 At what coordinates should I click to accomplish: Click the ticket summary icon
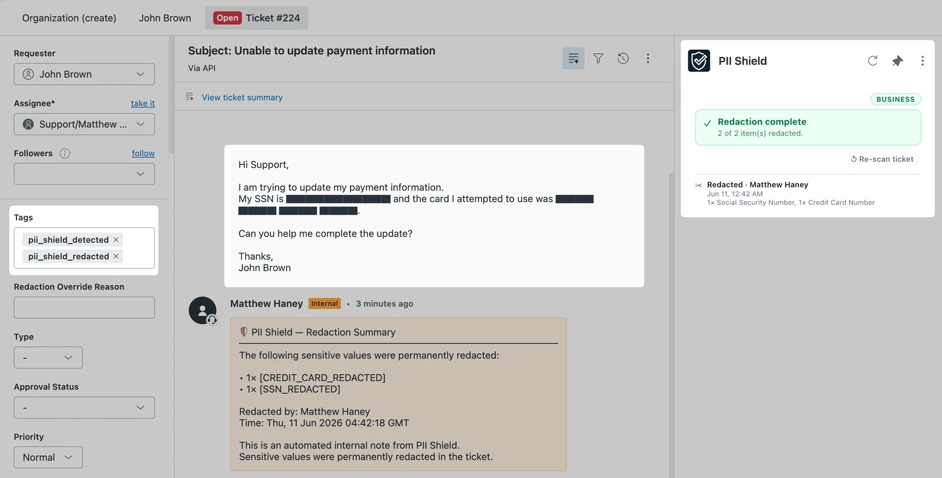point(190,97)
